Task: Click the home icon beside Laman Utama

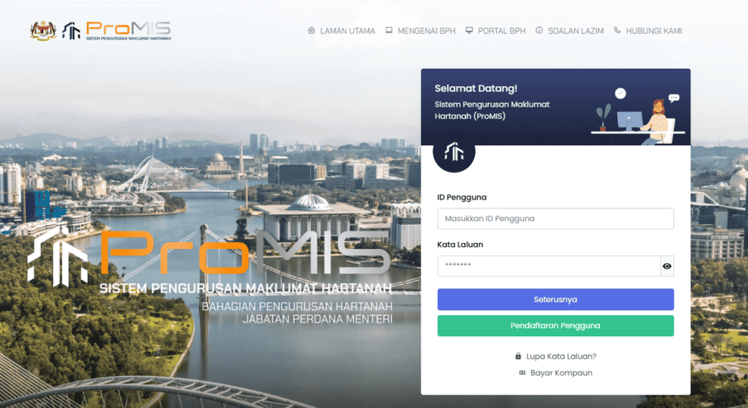Action: (x=311, y=31)
